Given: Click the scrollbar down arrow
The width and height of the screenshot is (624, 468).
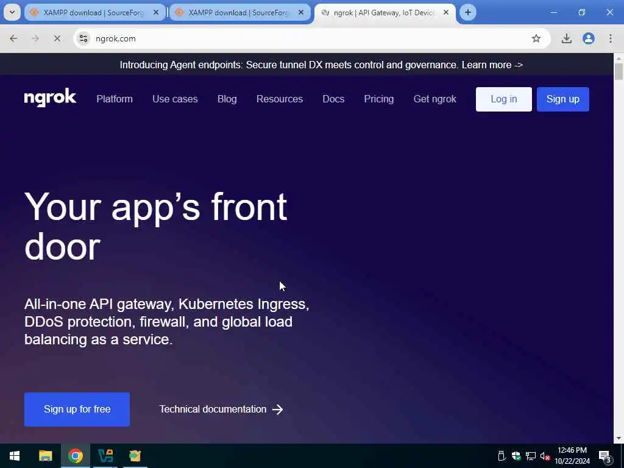Looking at the screenshot, I should (619, 439).
